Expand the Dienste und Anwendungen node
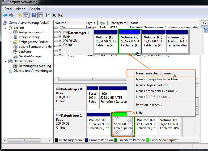 point(6,71)
